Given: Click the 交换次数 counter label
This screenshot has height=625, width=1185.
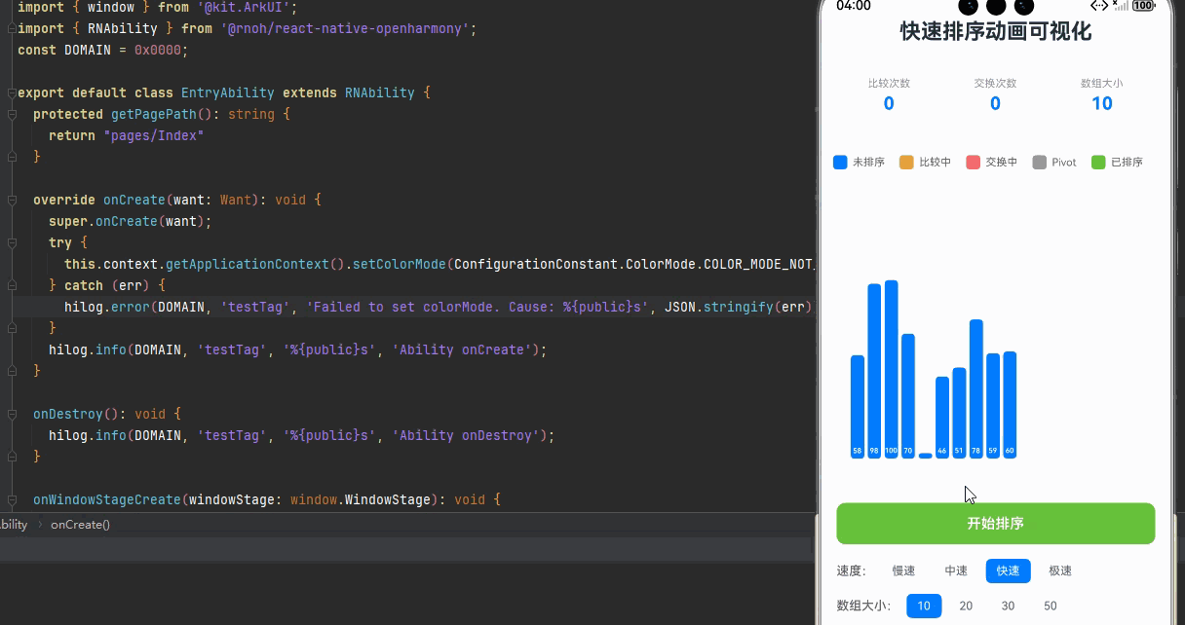Looking at the screenshot, I should coord(995,84).
